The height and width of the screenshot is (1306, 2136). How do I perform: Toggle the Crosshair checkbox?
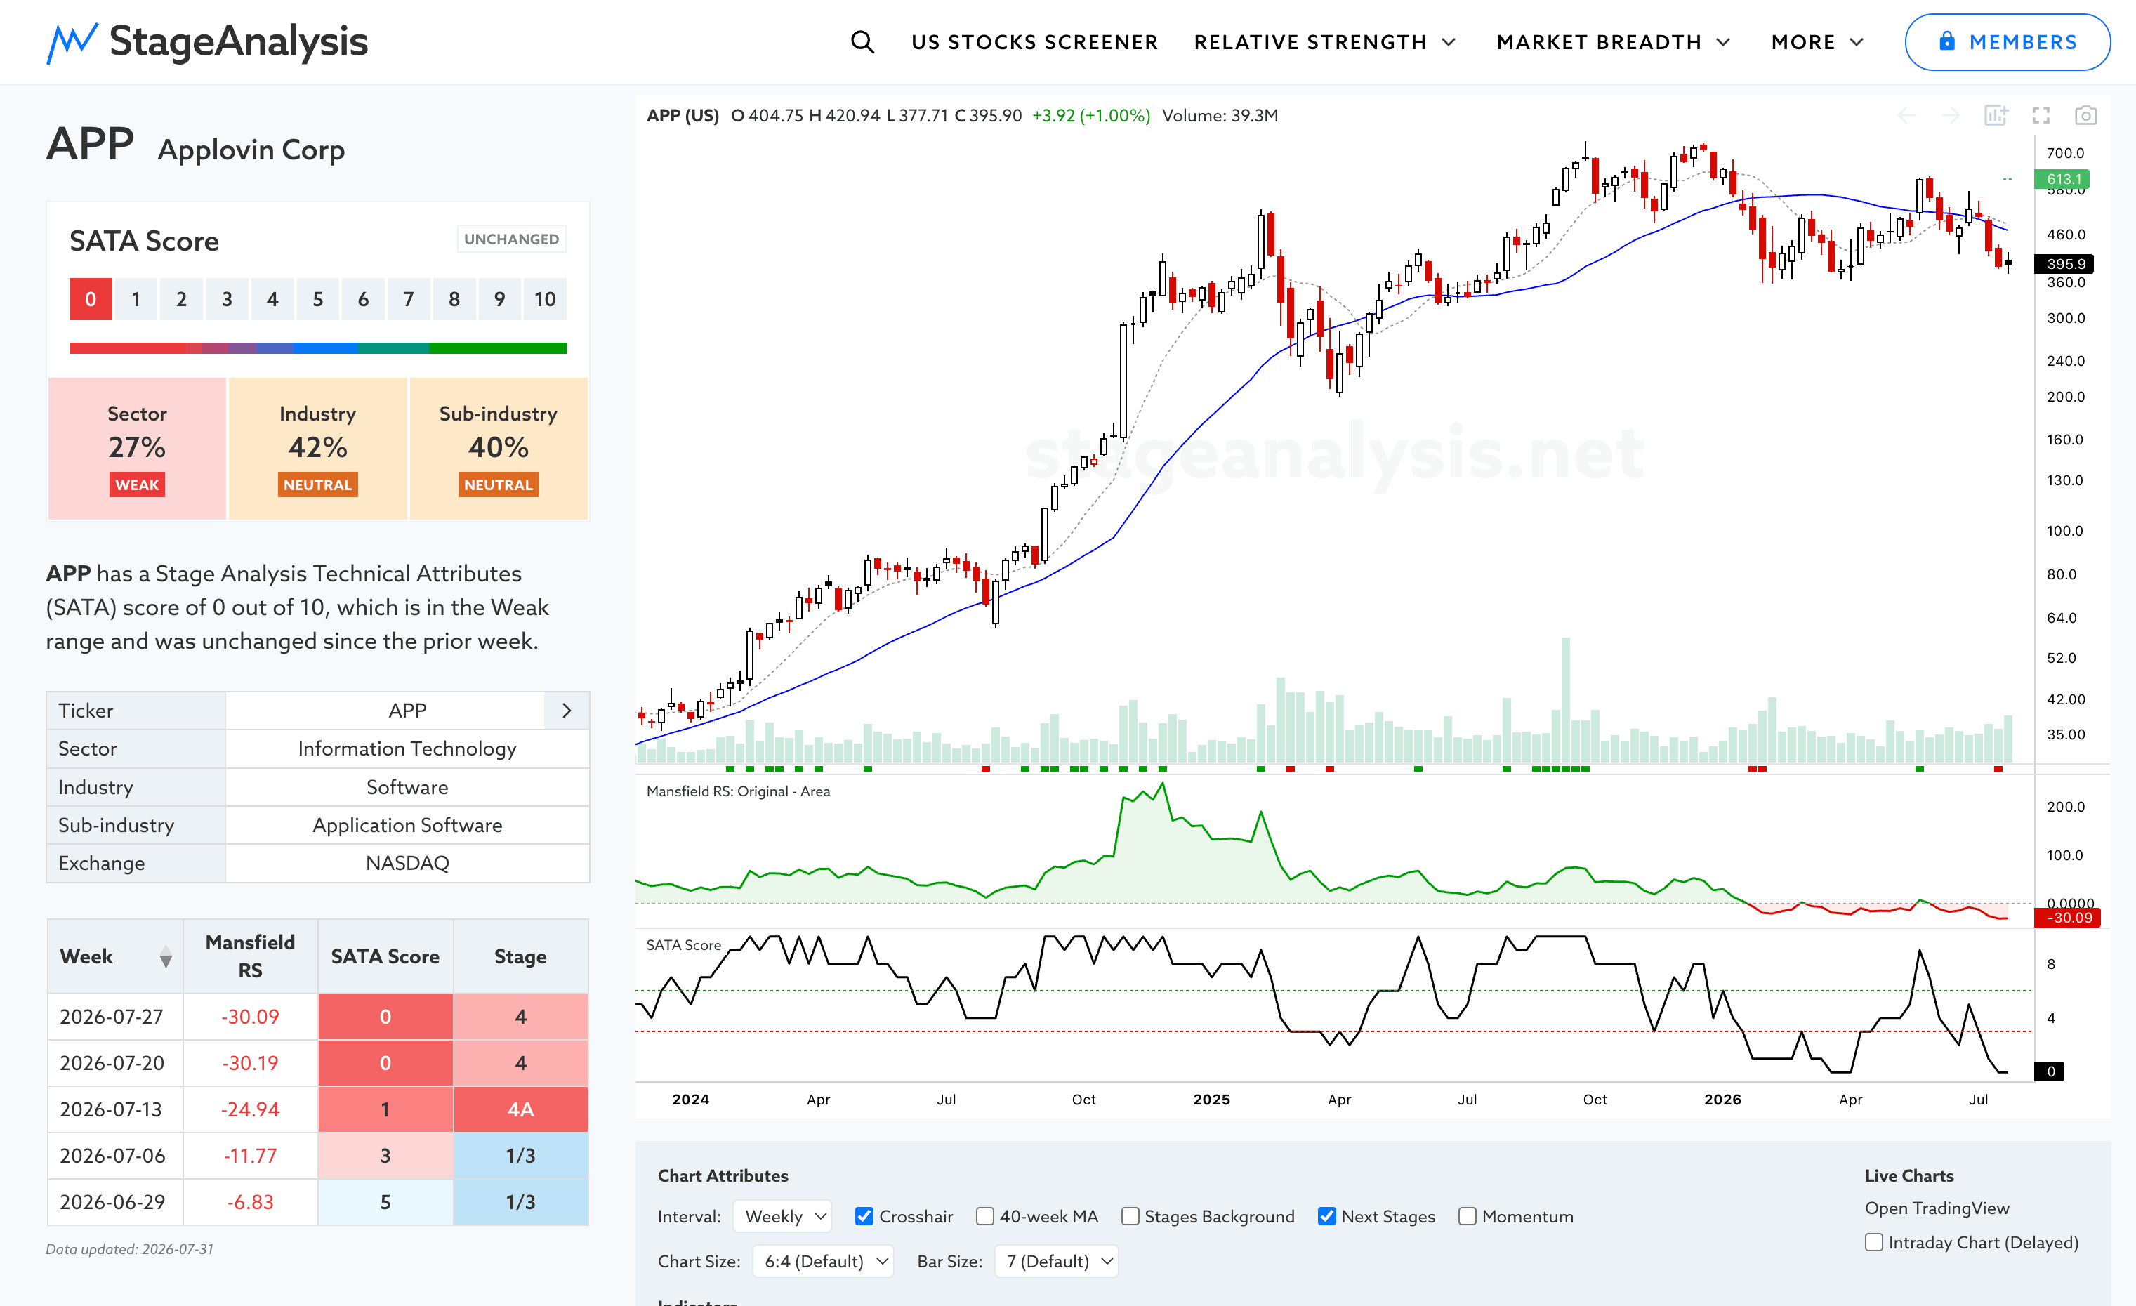tap(864, 1217)
